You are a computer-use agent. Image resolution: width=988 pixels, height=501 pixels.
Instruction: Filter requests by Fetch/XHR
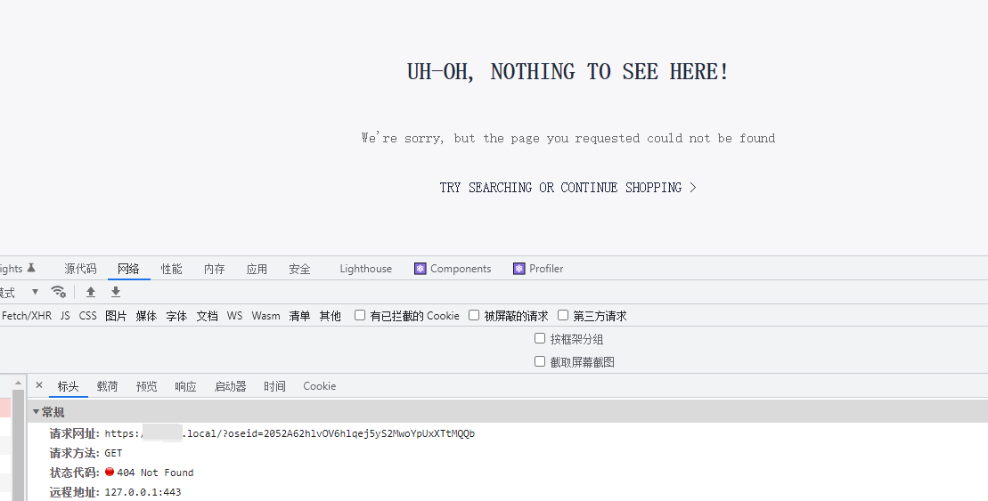[x=27, y=315]
